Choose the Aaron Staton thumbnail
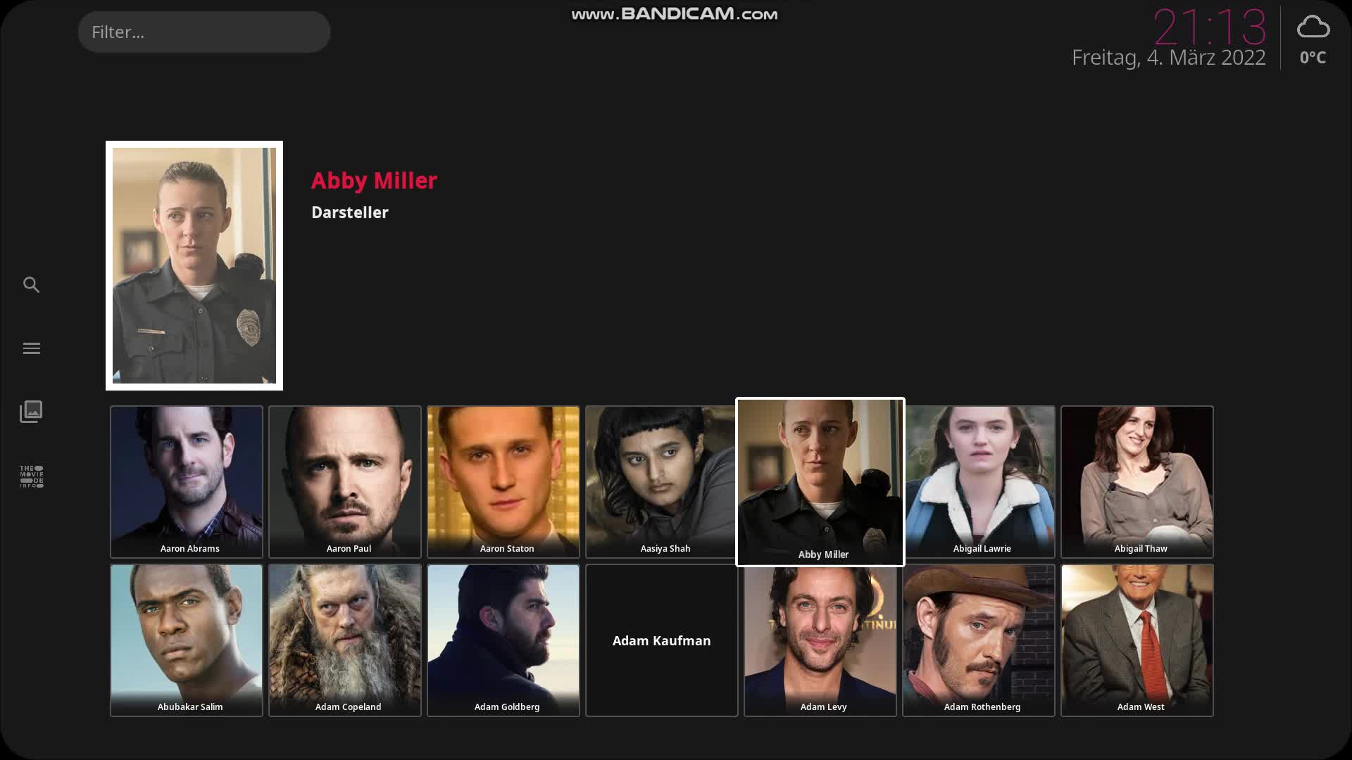Screen dimensions: 1352x760 [x=503, y=482]
